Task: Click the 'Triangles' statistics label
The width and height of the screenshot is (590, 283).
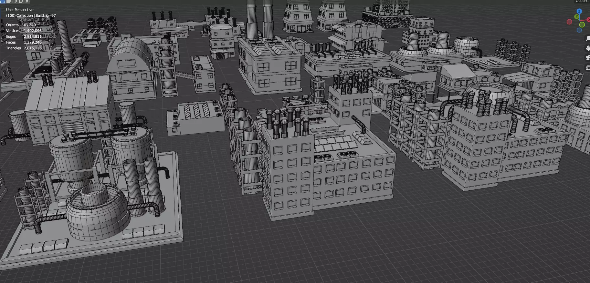Action: point(13,48)
